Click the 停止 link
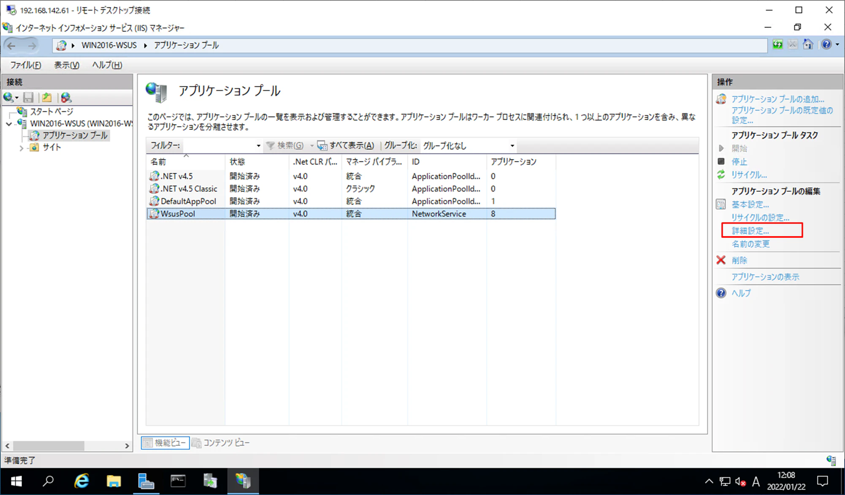The image size is (845, 495). [739, 161]
